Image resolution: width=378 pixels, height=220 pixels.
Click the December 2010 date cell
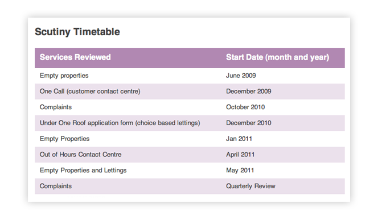249,123
